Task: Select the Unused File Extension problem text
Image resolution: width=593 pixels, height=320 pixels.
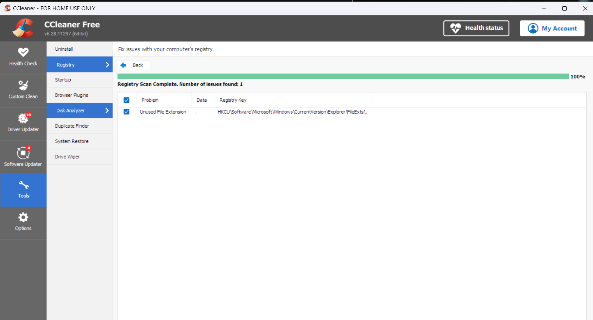Action: pos(163,112)
